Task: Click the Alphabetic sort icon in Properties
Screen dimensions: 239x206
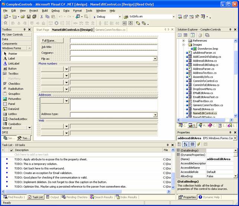Action: point(186,144)
